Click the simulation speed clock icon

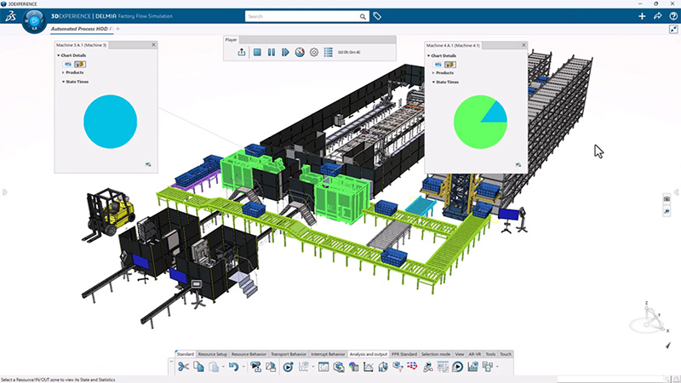coord(300,53)
